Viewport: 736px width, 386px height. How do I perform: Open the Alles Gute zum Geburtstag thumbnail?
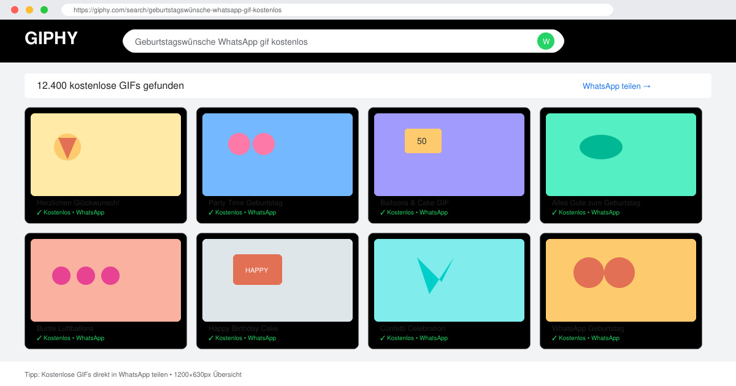click(x=621, y=154)
